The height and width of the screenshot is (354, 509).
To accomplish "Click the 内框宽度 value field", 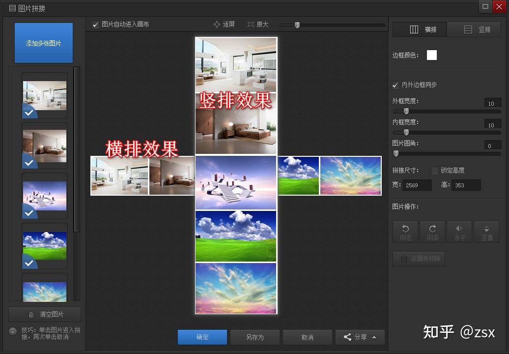I will (493, 125).
